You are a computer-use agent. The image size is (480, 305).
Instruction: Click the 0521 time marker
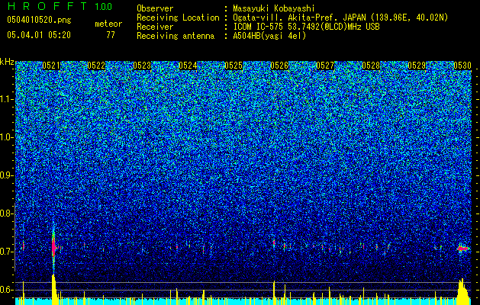51,66
